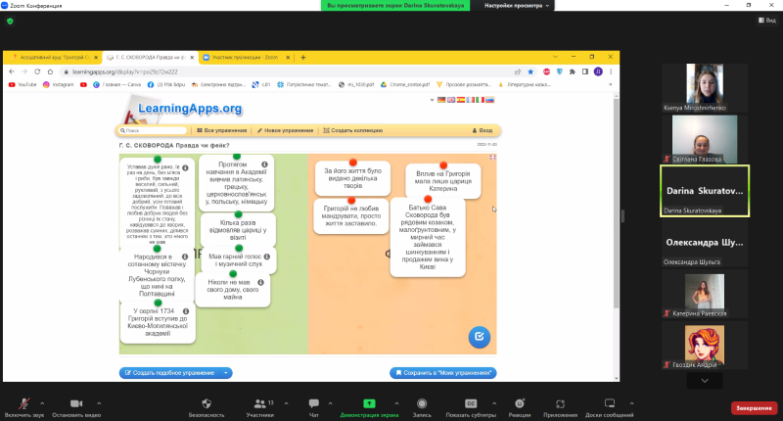Screen dimensions: 783x421
Task: Expand screen share options arrow
Action: click(396, 403)
